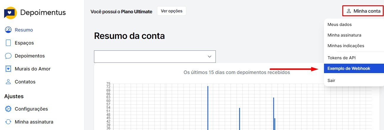Click the user icon in Minha conta
The image size is (384, 130).
pyautogui.click(x=349, y=11)
